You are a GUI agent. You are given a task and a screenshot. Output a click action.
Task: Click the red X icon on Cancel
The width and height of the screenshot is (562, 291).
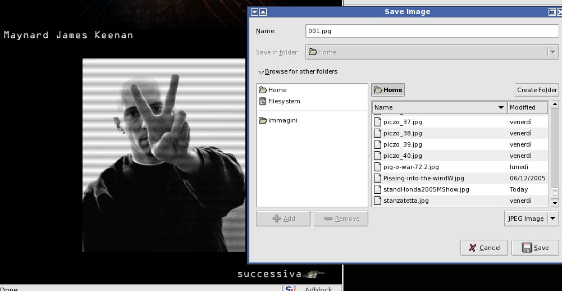[472, 248]
